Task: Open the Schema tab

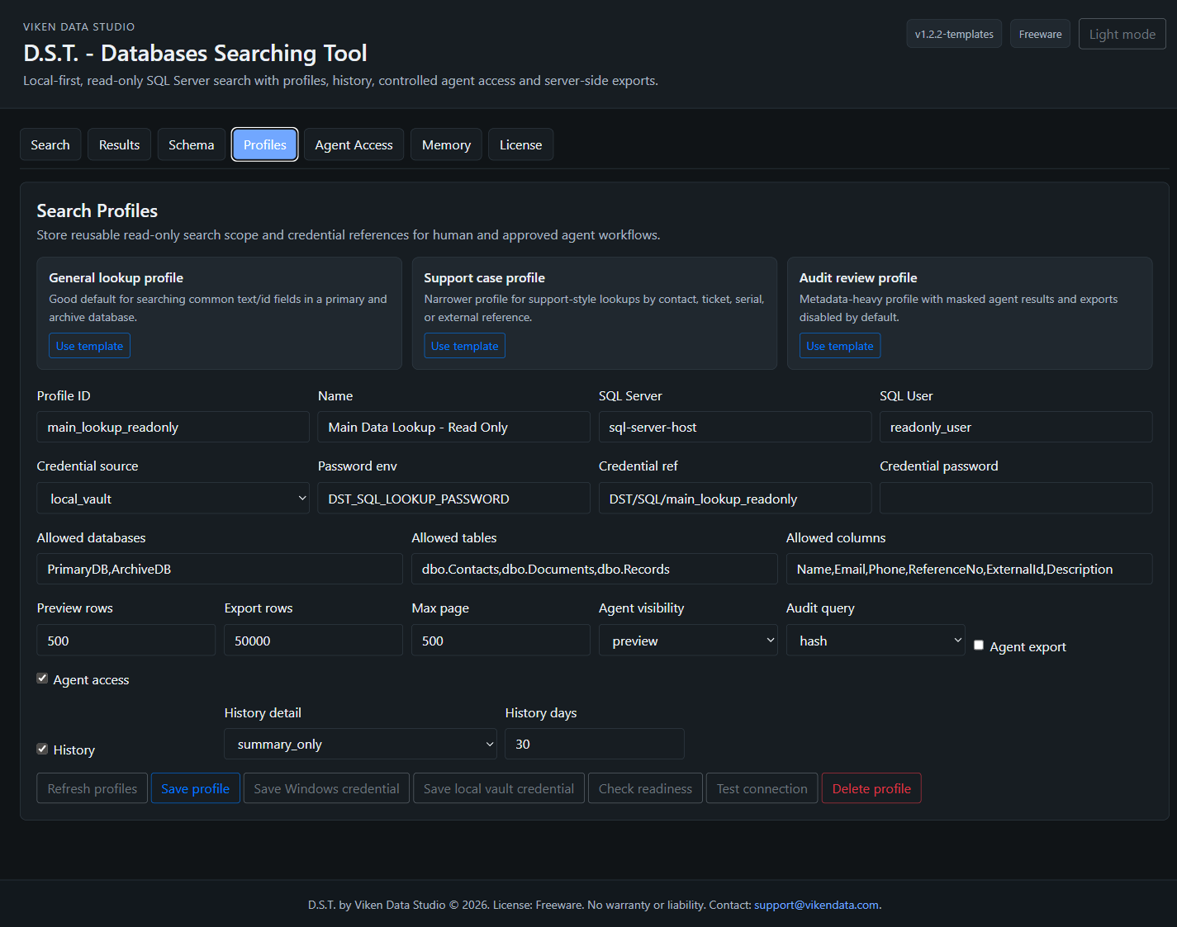Action: click(191, 144)
